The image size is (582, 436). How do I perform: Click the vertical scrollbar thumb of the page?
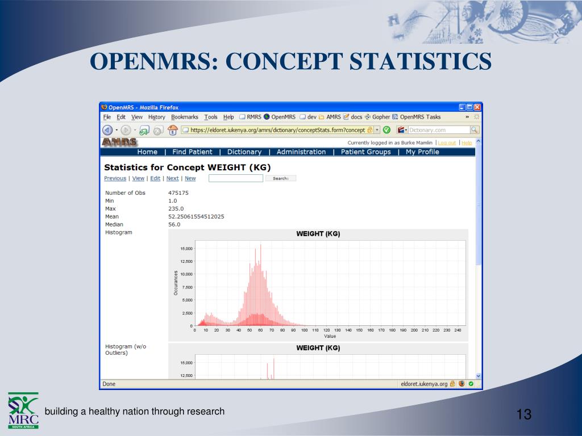pyautogui.click(x=478, y=205)
